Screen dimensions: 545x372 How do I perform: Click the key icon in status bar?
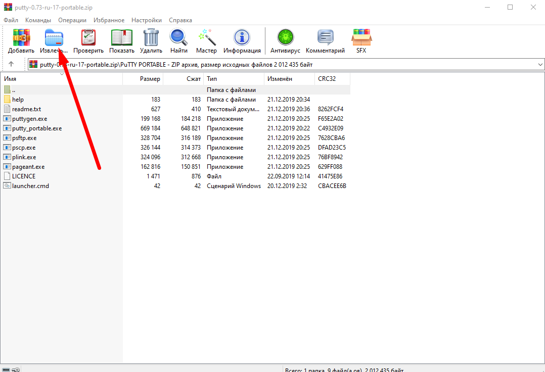16,369
